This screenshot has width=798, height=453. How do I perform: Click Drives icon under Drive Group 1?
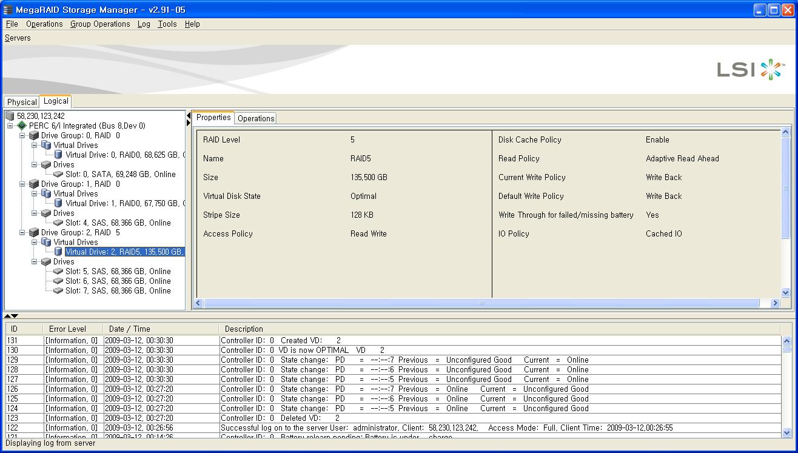click(x=46, y=213)
